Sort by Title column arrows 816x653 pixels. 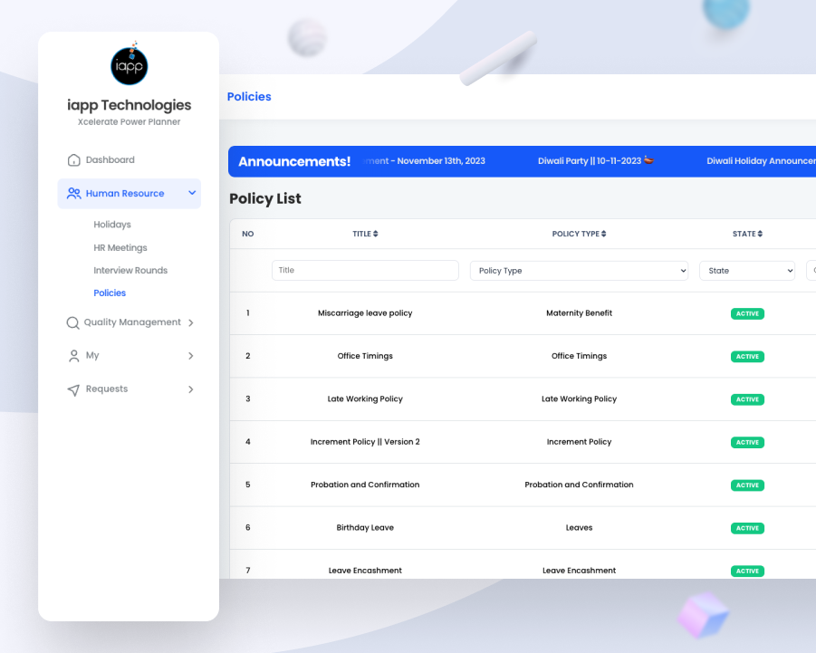(376, 234)
